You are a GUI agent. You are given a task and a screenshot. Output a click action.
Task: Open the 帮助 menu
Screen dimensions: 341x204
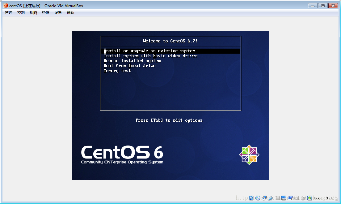point(70,13)
